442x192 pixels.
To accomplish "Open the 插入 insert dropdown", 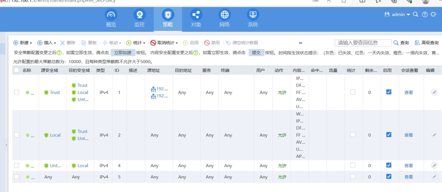I will point(47,43).
